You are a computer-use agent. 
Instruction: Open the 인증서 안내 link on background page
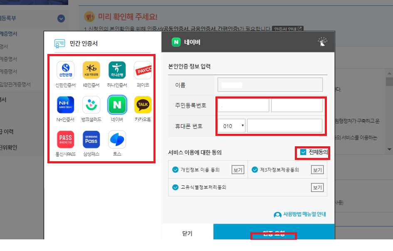[288, 29]
